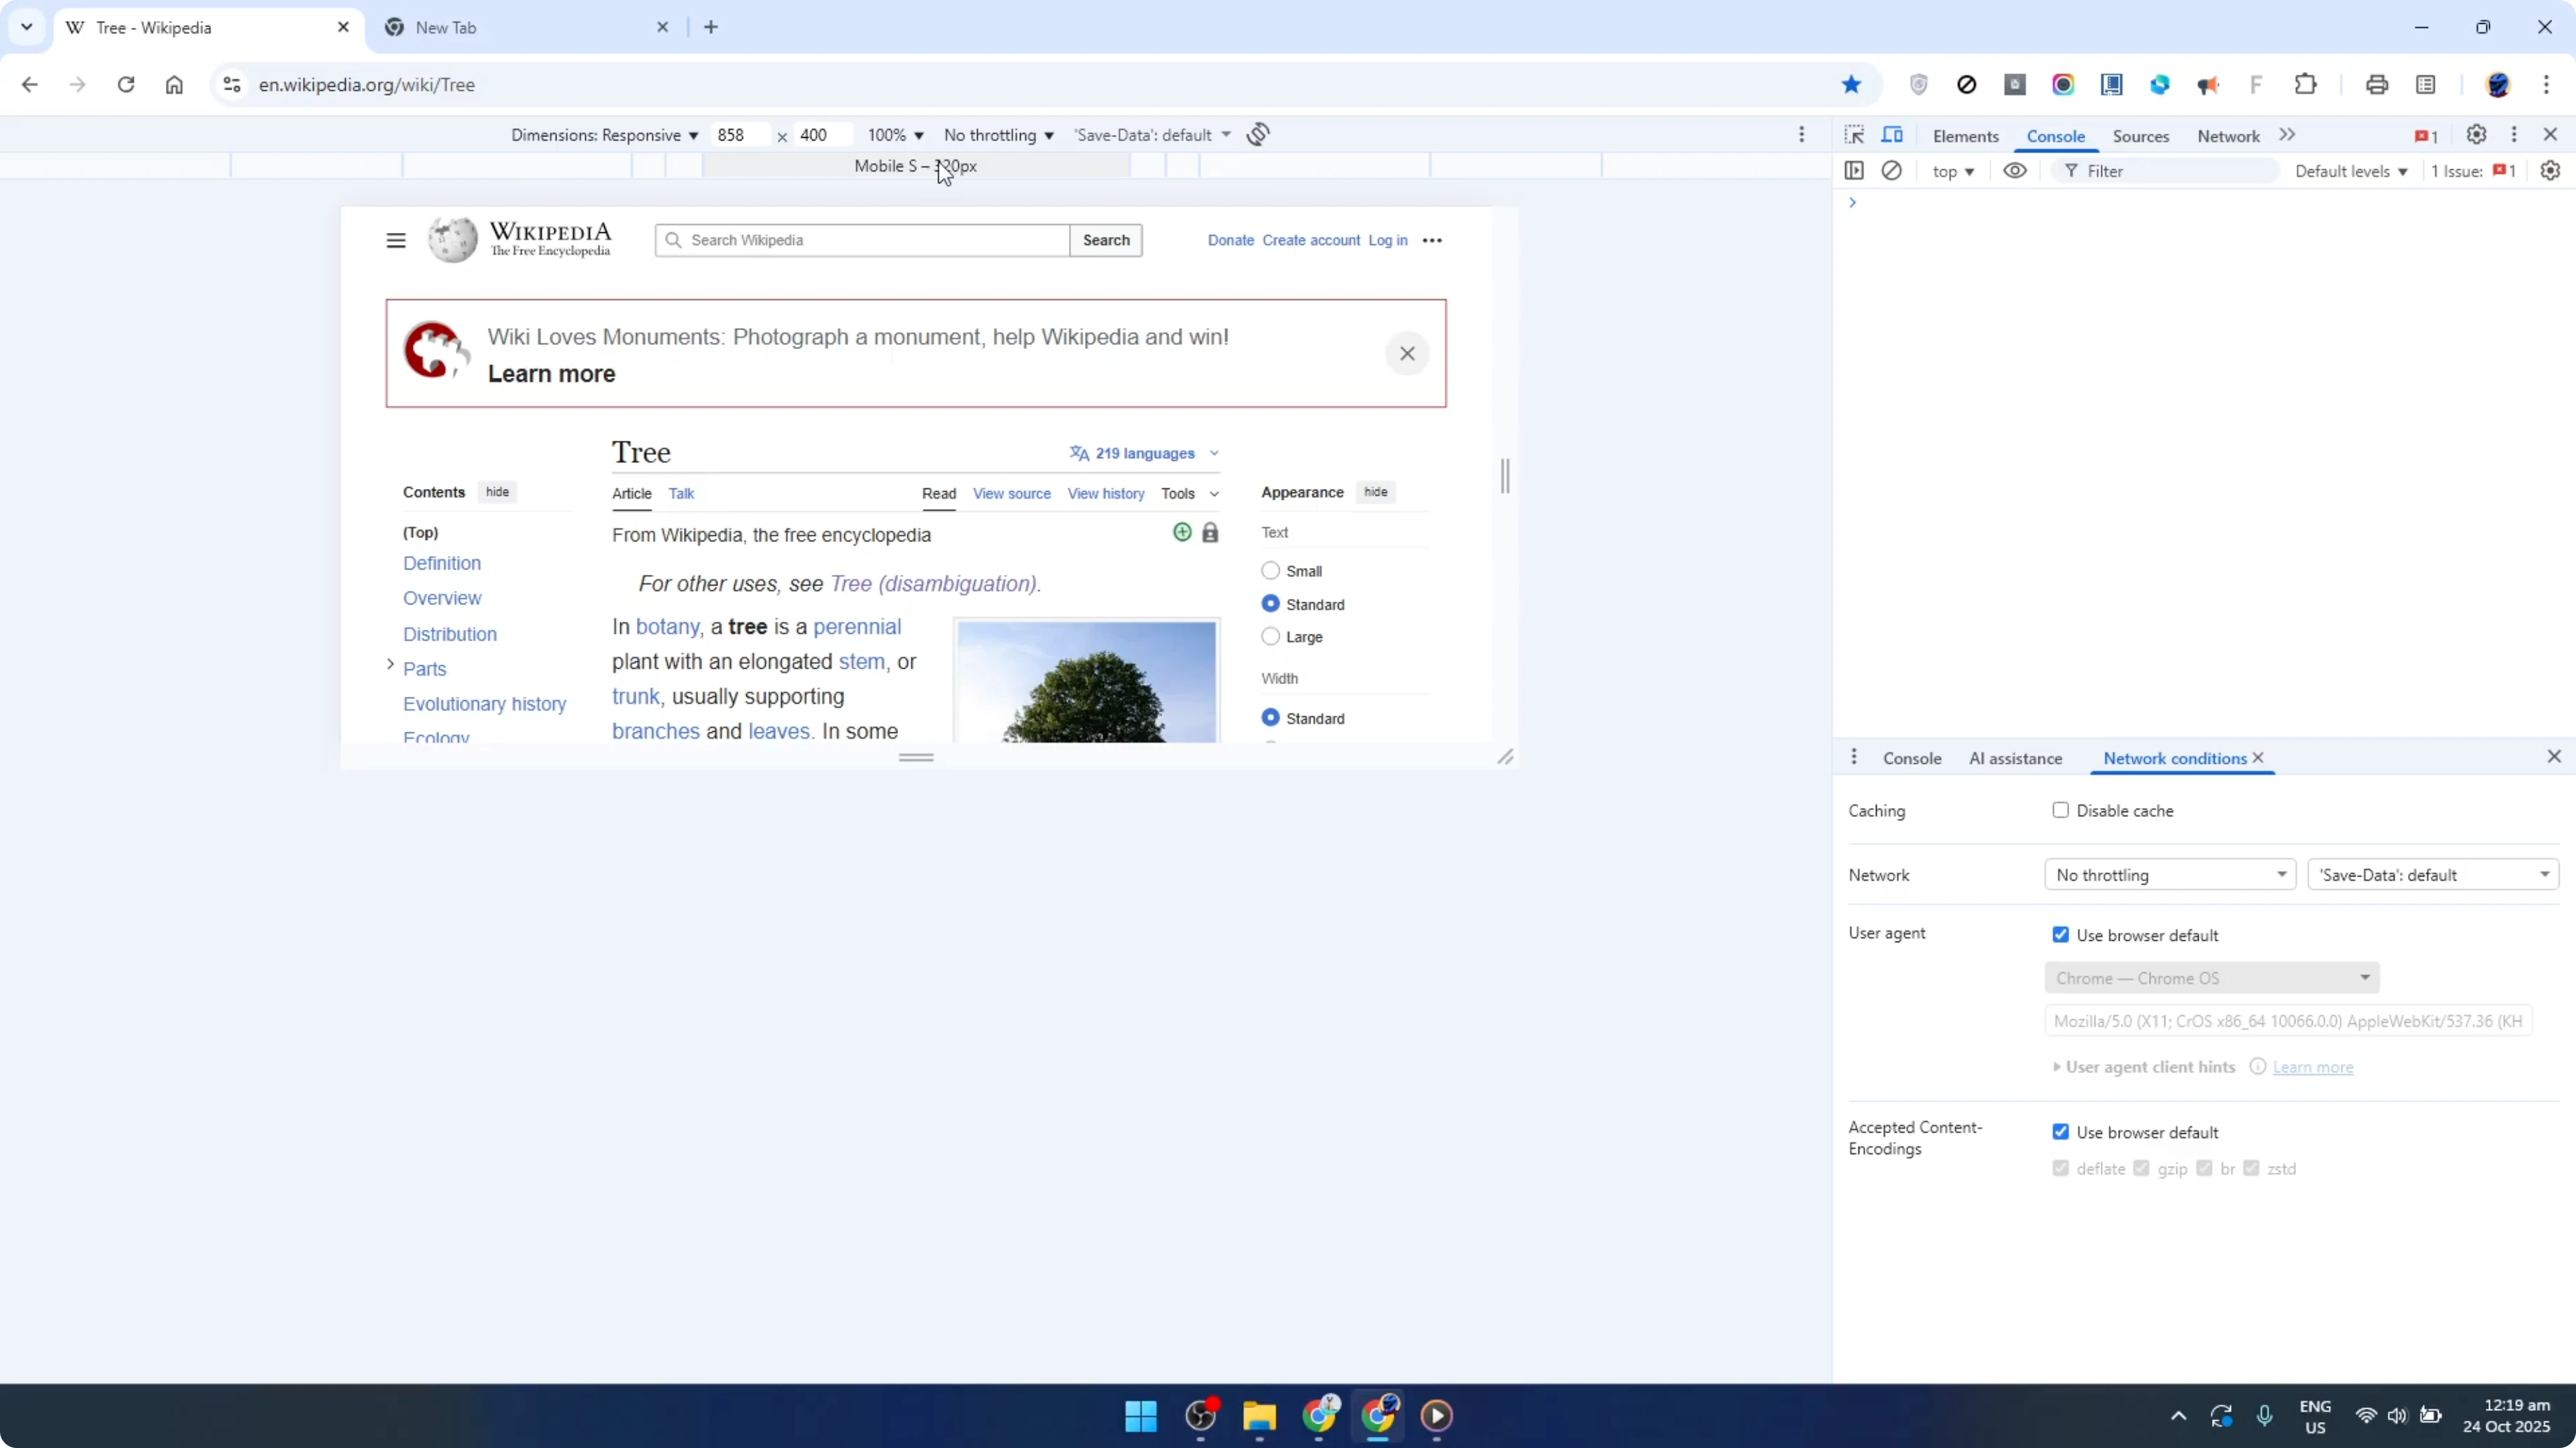The height and width of the screenshot is (1448, 2576).
Task: Open AI assistance drawer tab
Action: (x=2015, y=758)
